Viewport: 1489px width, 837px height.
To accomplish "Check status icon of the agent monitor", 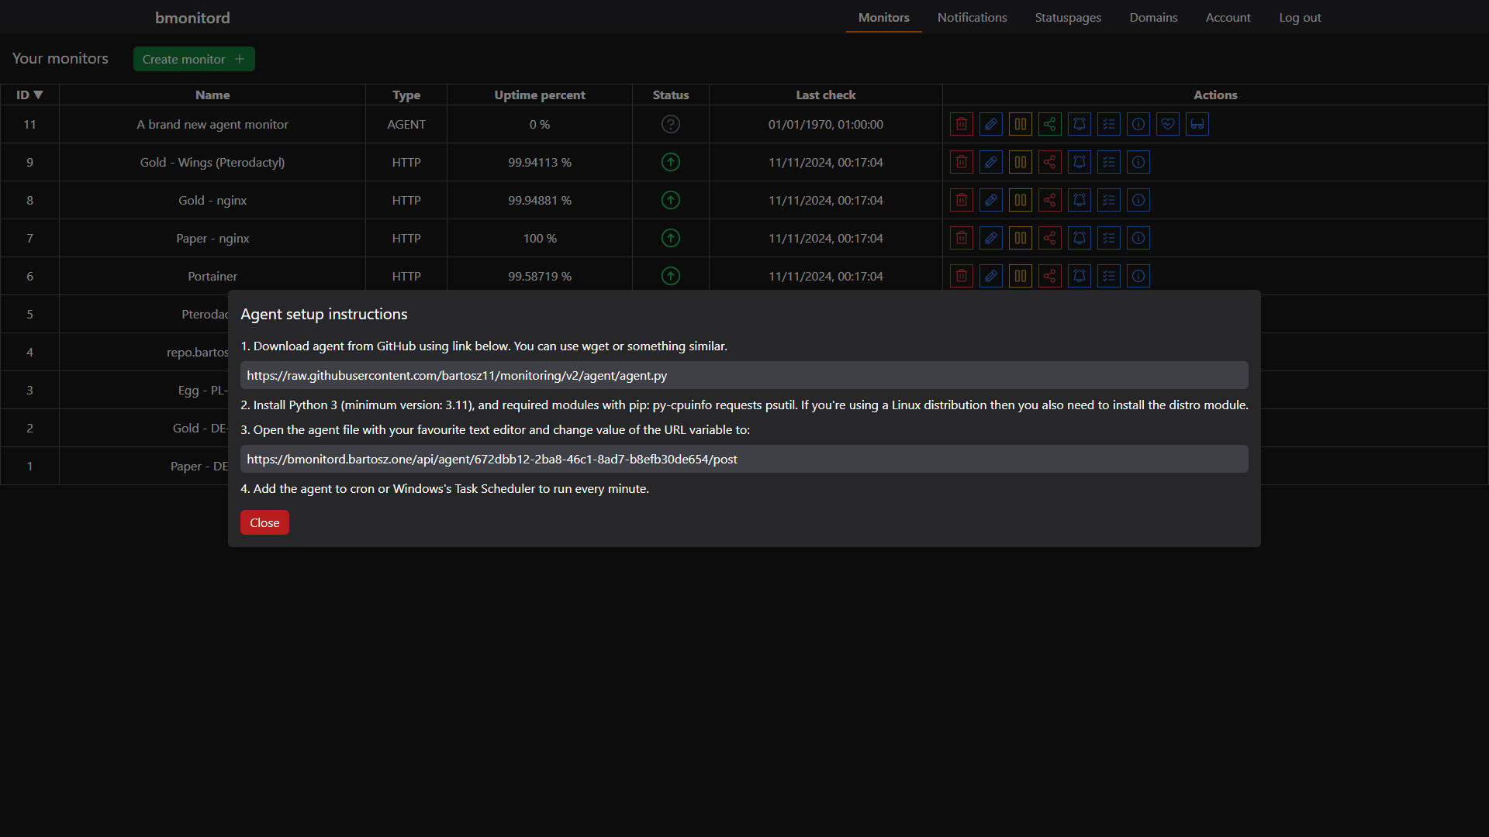I will [x=670, y=124].
